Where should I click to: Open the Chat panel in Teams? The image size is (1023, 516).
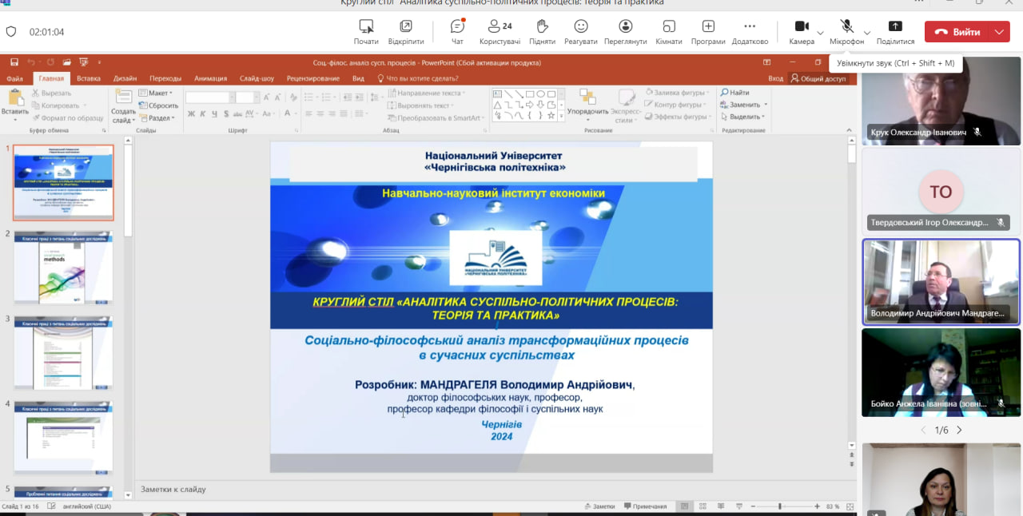click(457, 32)
